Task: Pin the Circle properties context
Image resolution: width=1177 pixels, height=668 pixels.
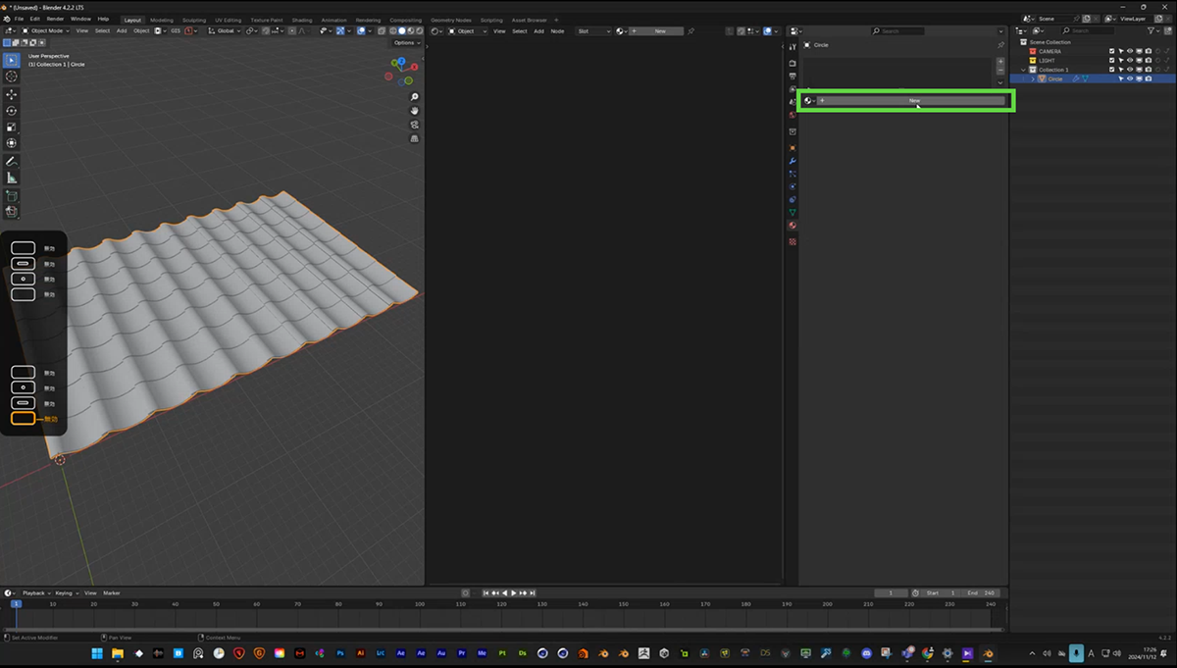Action: coord(1000,45)
